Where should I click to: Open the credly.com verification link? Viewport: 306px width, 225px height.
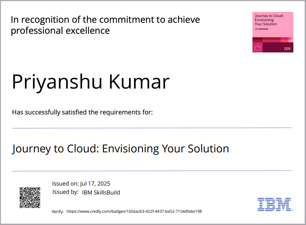[x=134, y=211]
